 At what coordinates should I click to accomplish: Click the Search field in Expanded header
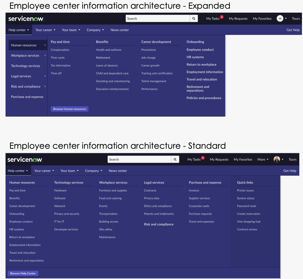(158, 18)
